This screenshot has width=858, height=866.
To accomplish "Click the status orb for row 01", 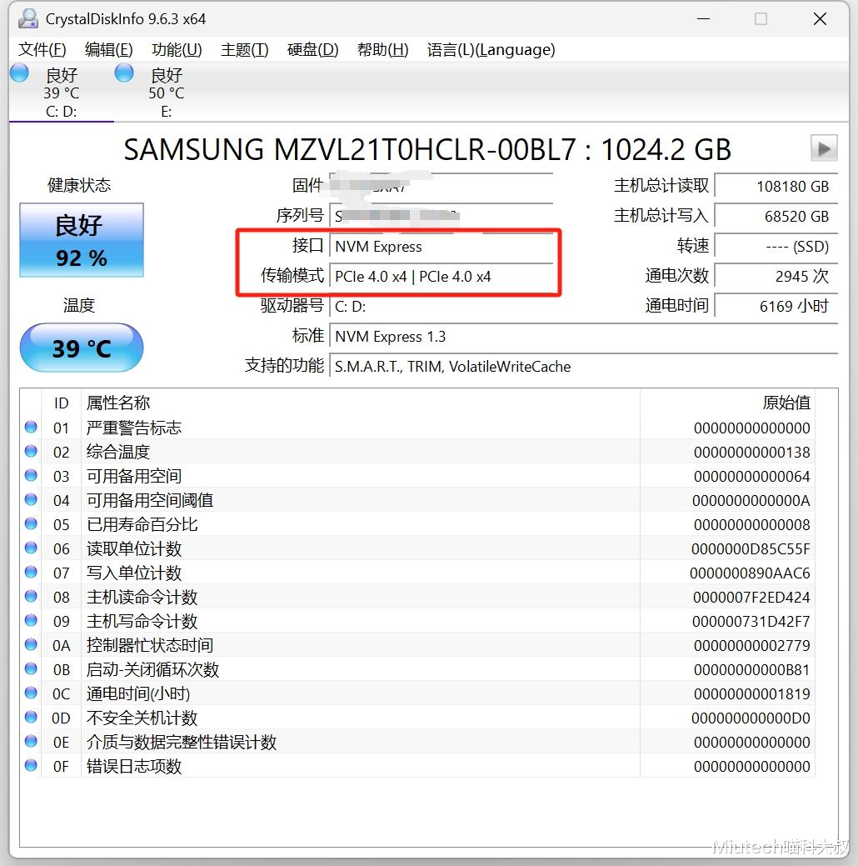I will click(x=31, y=427).
